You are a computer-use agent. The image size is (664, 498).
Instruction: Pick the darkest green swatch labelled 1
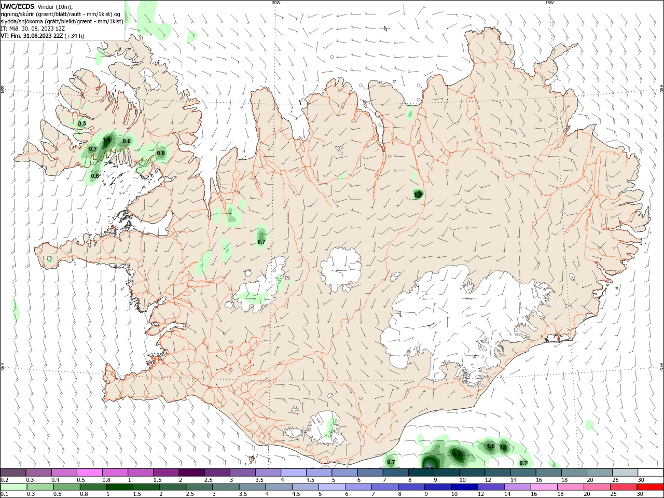point(119,487)
